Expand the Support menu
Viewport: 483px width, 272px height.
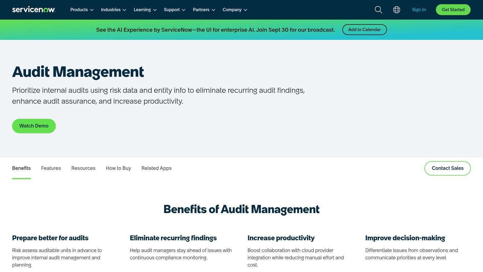(x=174, y=10)
